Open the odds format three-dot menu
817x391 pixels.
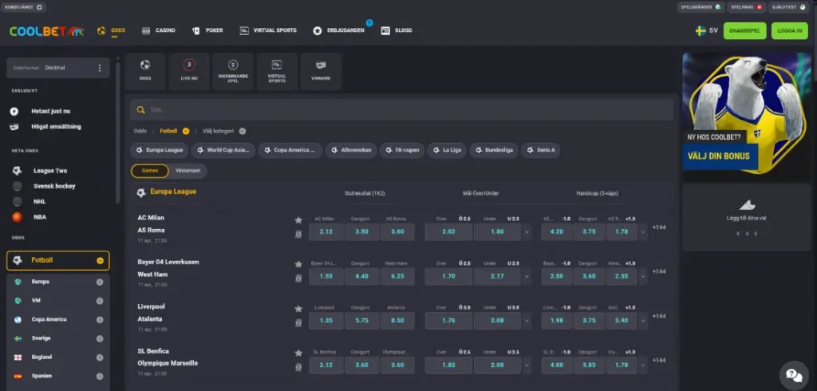click(100, 68)
